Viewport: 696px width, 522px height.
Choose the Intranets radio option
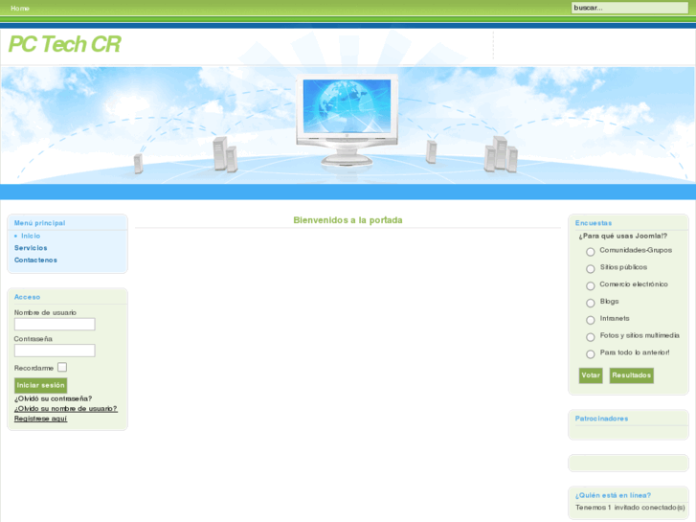coord(591,320)
